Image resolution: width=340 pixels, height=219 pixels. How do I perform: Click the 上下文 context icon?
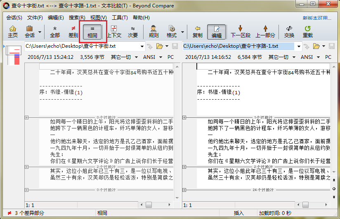(114, 32)
